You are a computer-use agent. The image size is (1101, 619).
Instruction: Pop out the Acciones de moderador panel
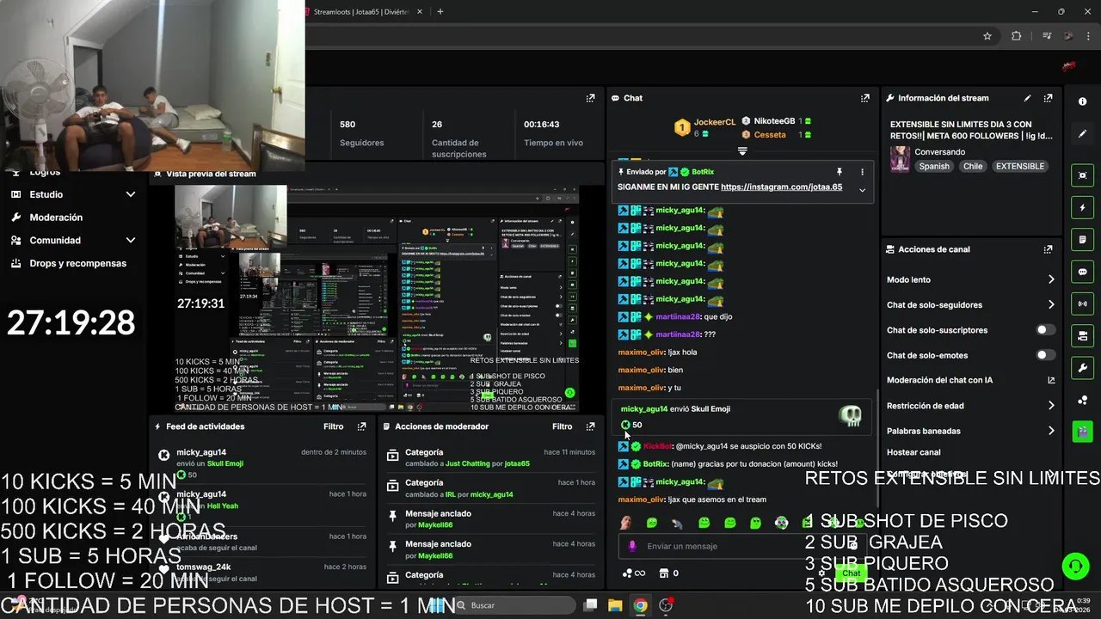pos(590,426)
